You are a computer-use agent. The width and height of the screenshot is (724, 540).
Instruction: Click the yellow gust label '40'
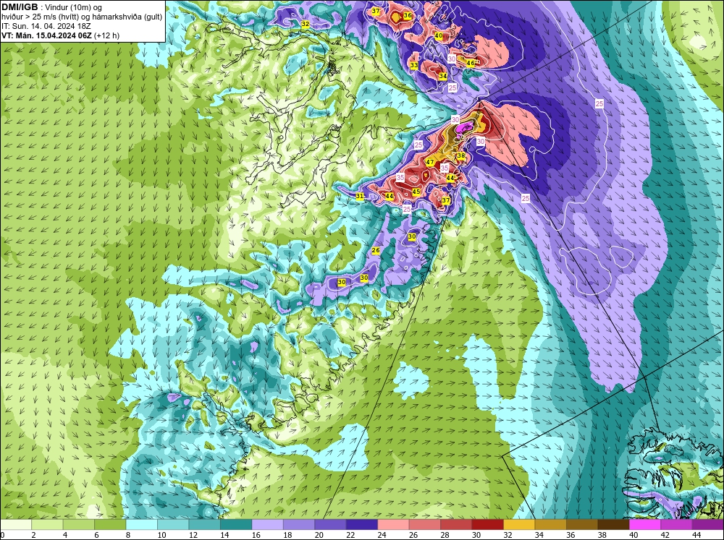439,35
